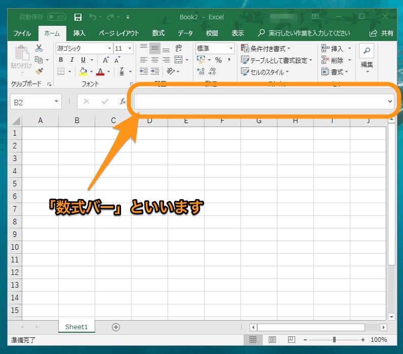
Task: Apply percent style
Action: (219, 60)
